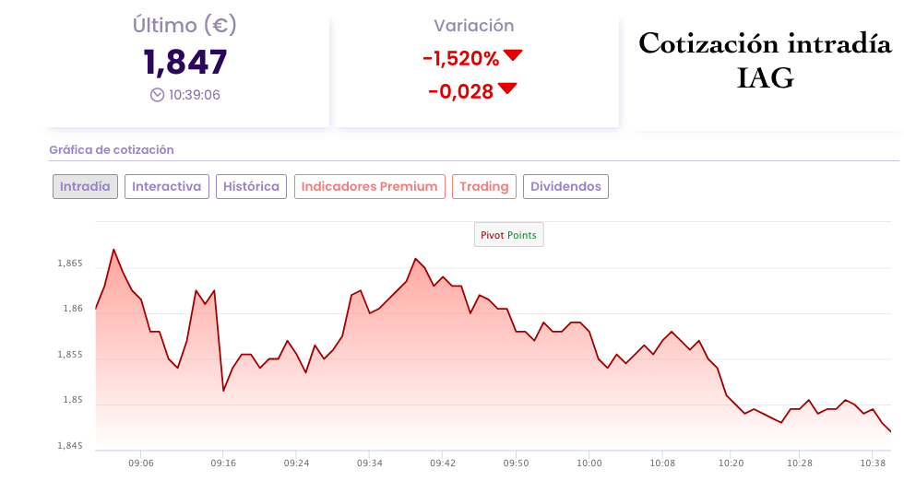Viewport: 904px width, 481px height.
Task: Click the clock icon beside 10:39:06
Action: 157,95
